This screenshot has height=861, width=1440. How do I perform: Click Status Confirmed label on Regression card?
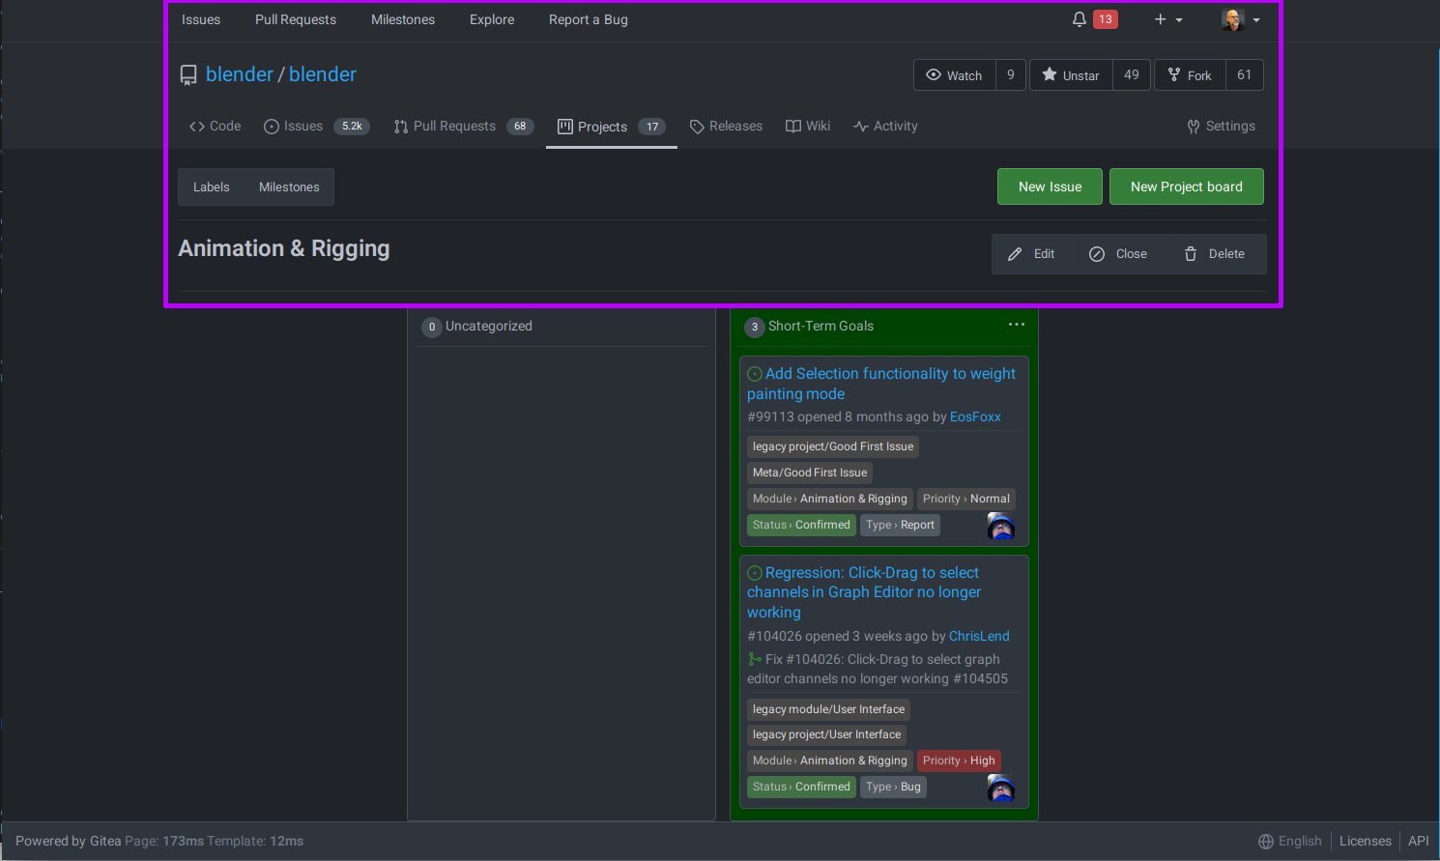pyautogui.click(x=801, y=787)
